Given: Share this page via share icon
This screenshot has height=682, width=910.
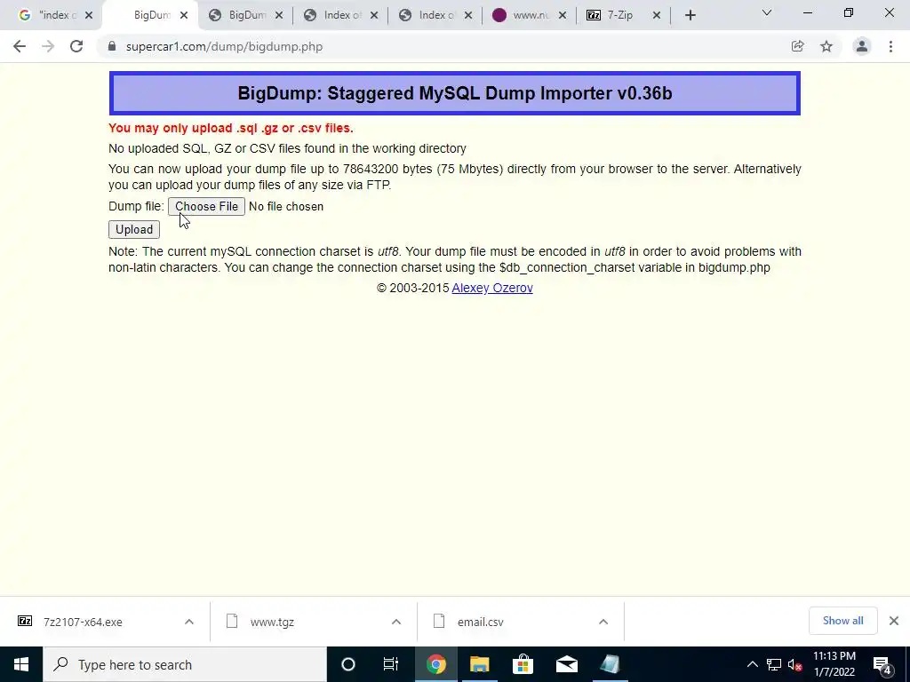Looking at the screenshot, I should point(797,46).
